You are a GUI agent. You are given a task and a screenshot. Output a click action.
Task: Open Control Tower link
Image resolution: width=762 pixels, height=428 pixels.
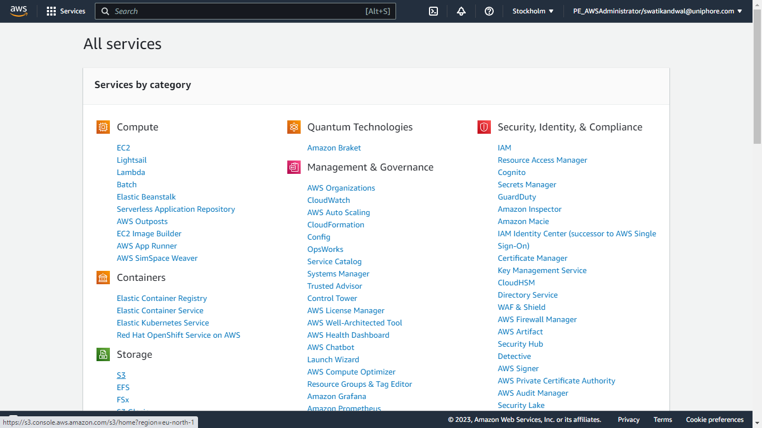(332, 298)
